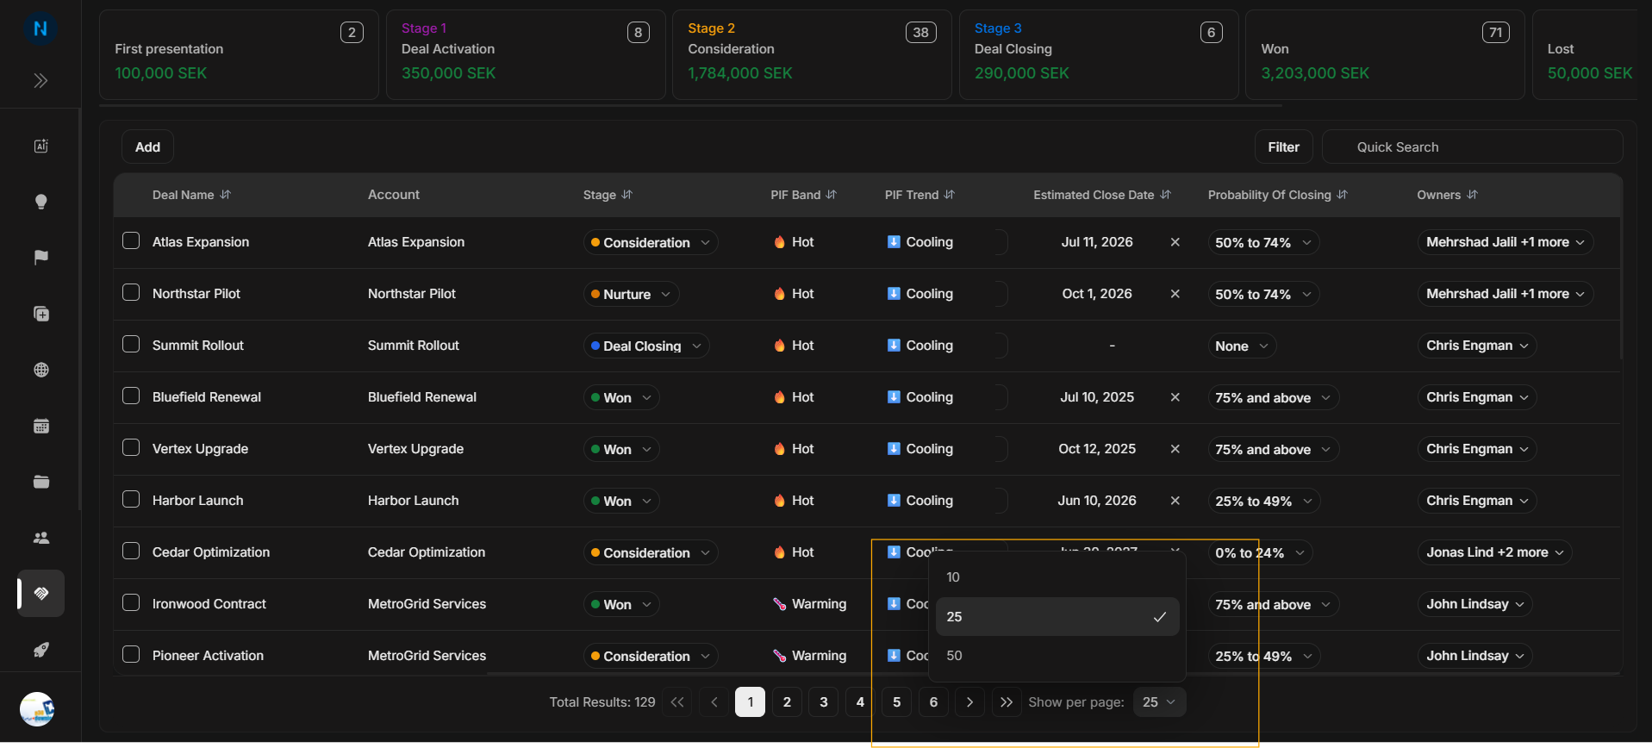Sort by PIF Band column icon

[832, 195]
